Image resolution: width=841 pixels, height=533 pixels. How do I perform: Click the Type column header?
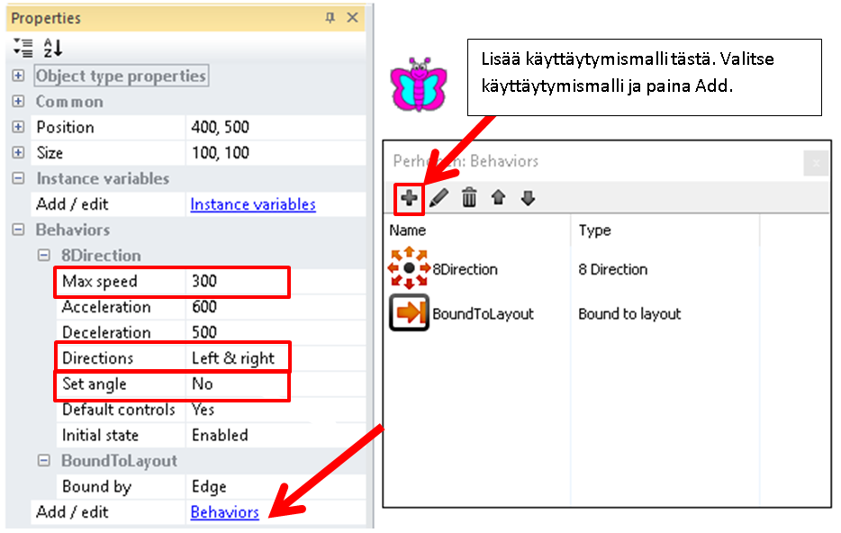pos(594,230)
